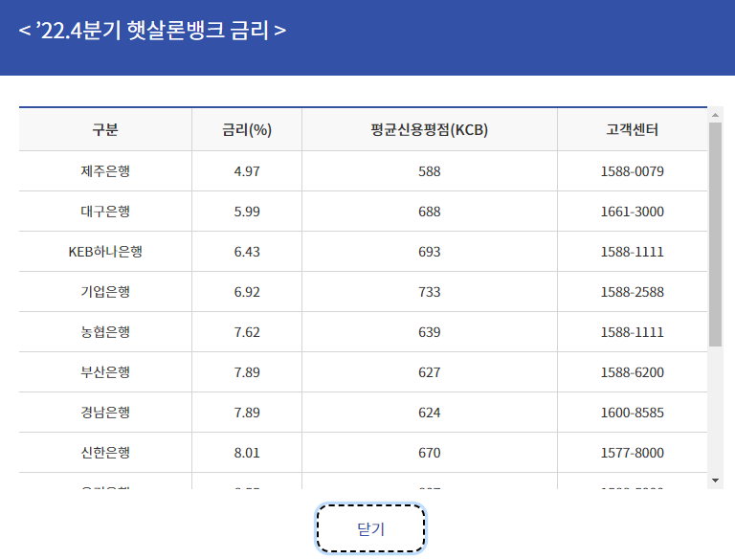Click the credit score 733 cell

coord(430,292)
